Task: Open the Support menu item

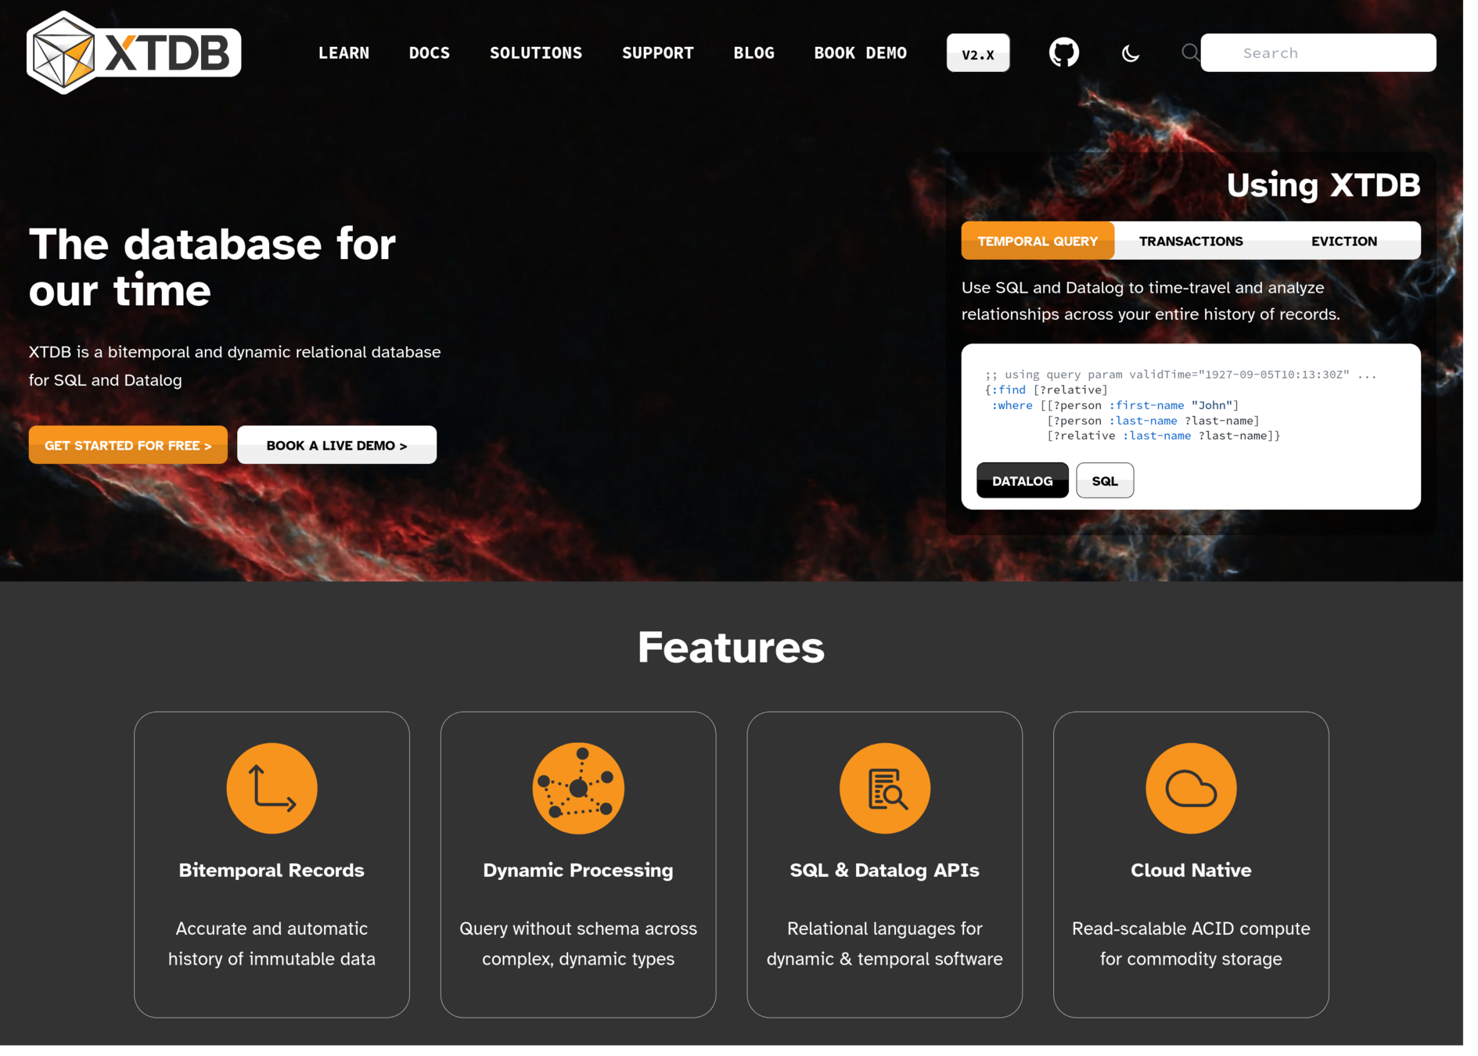Action: [658, 53]
